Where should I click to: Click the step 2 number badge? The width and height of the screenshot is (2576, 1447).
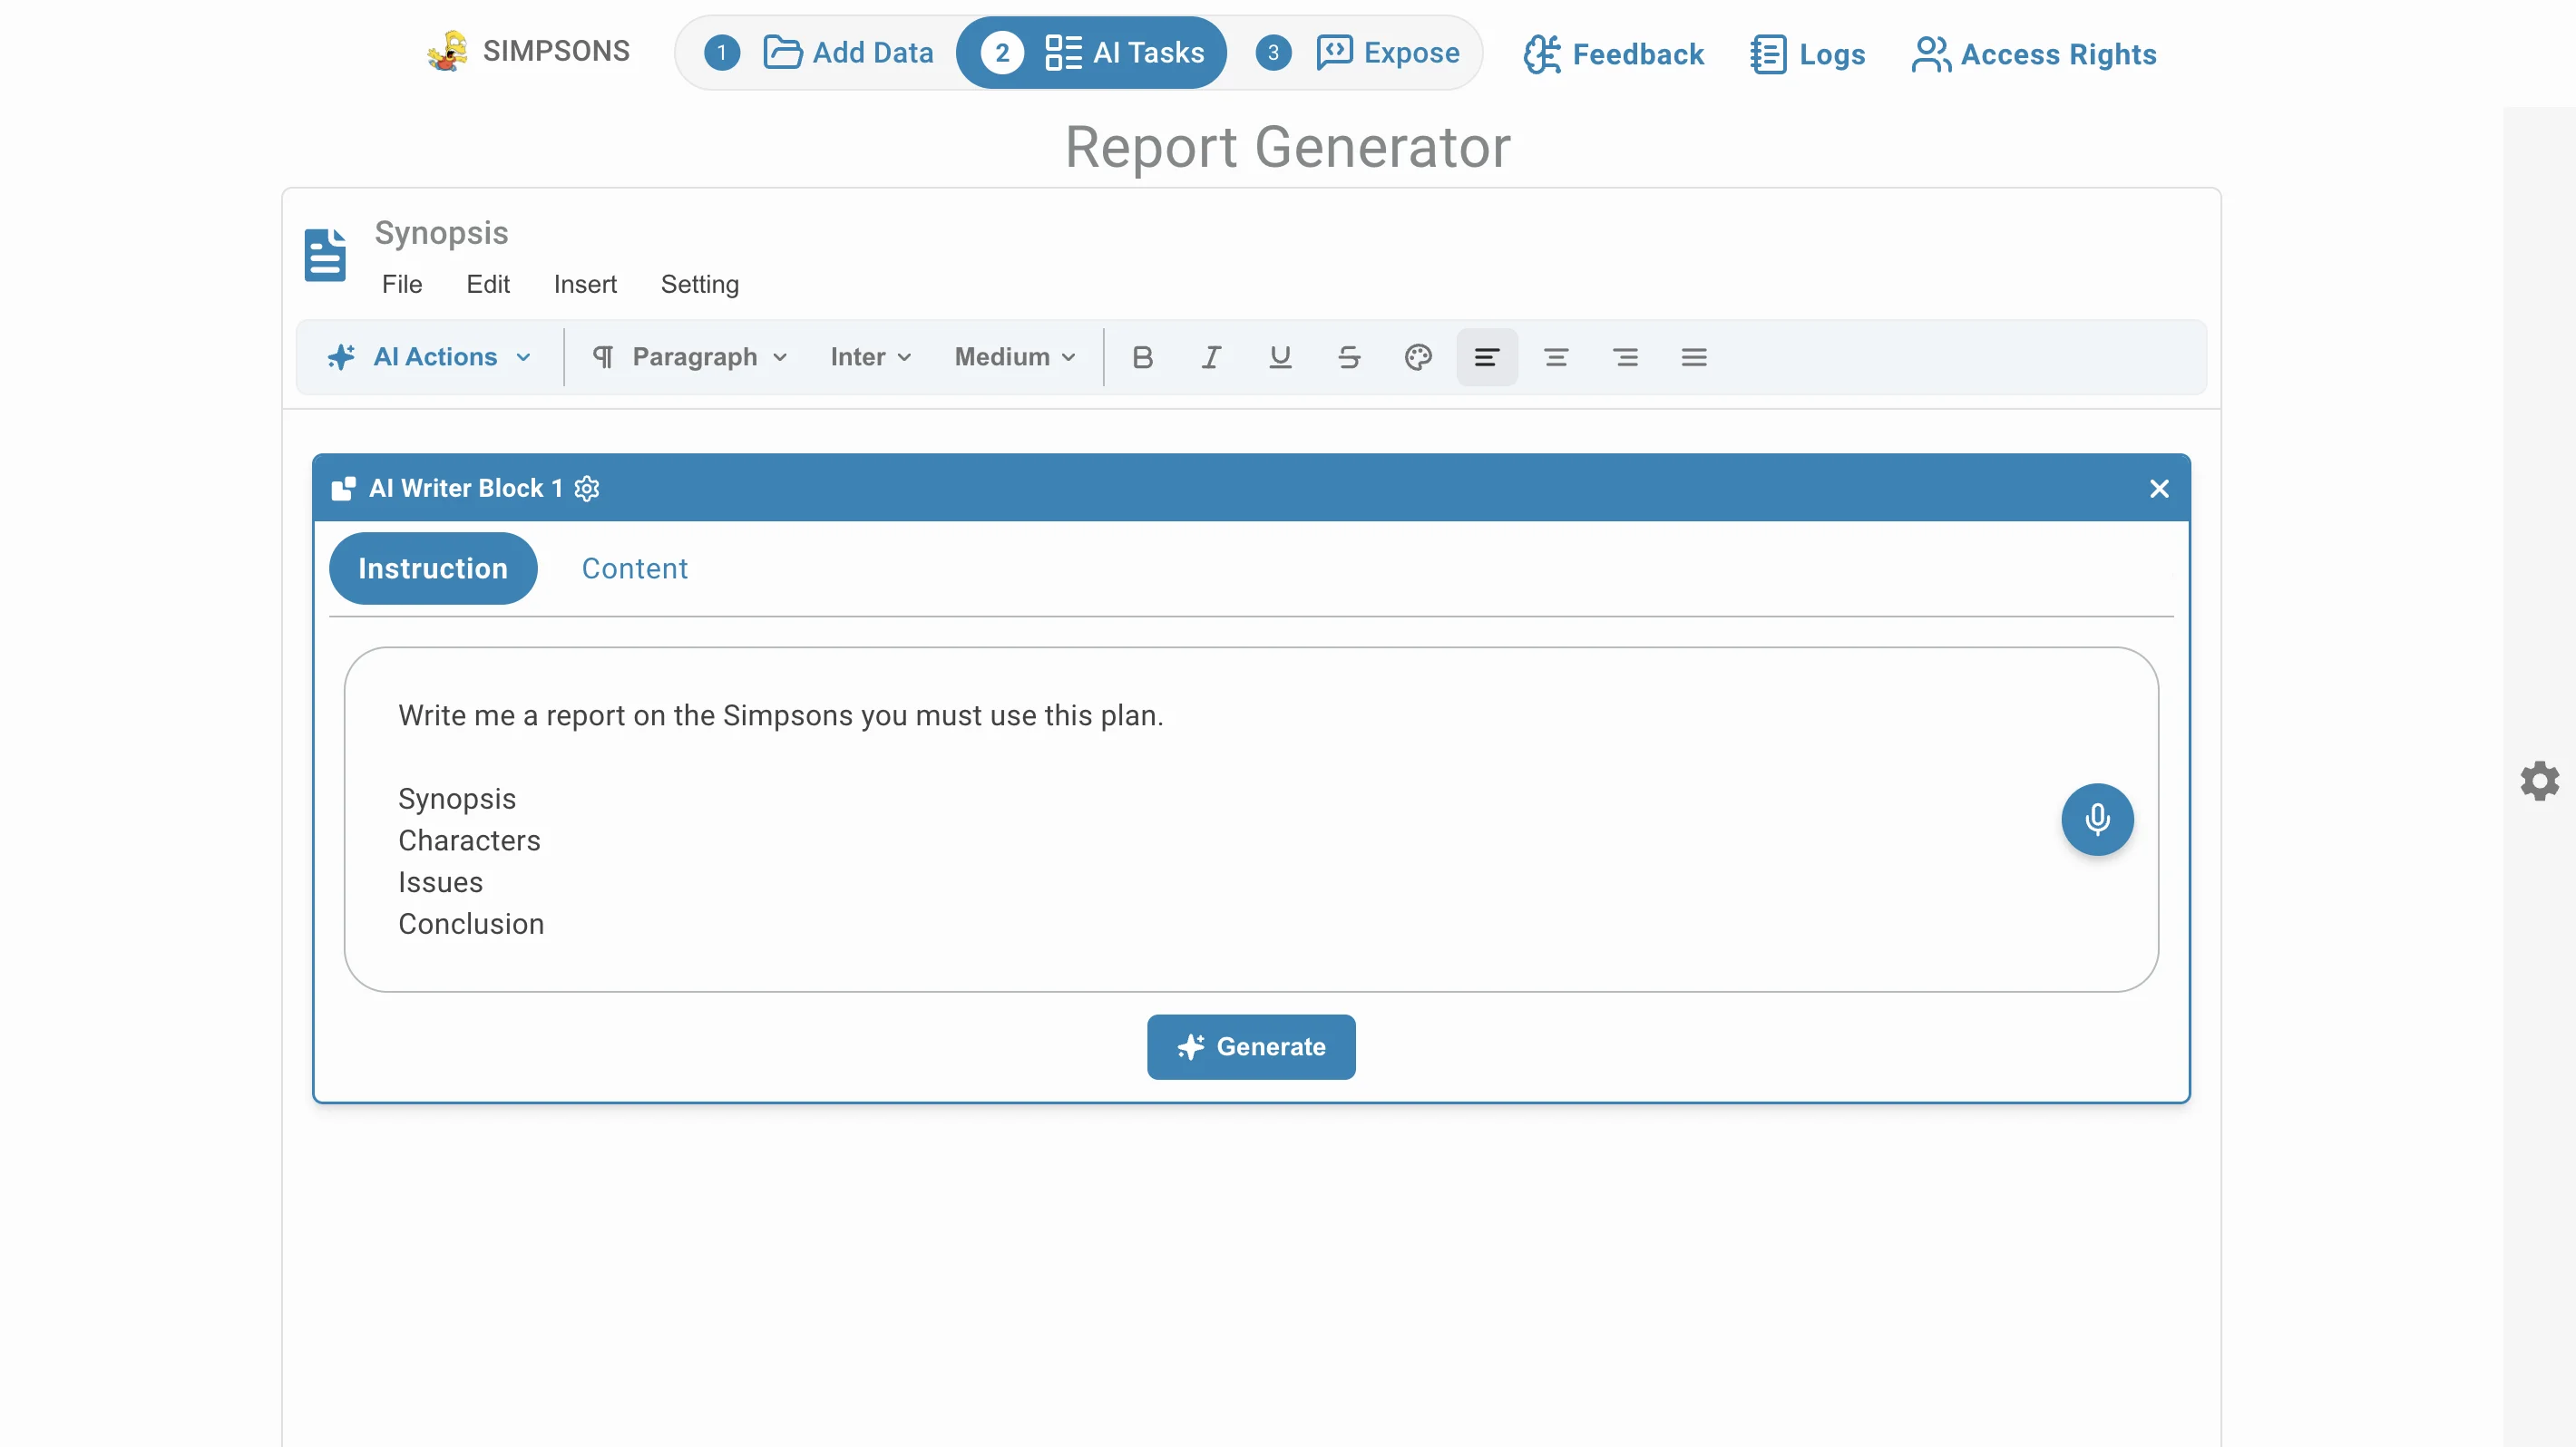tap(1002, 53)
